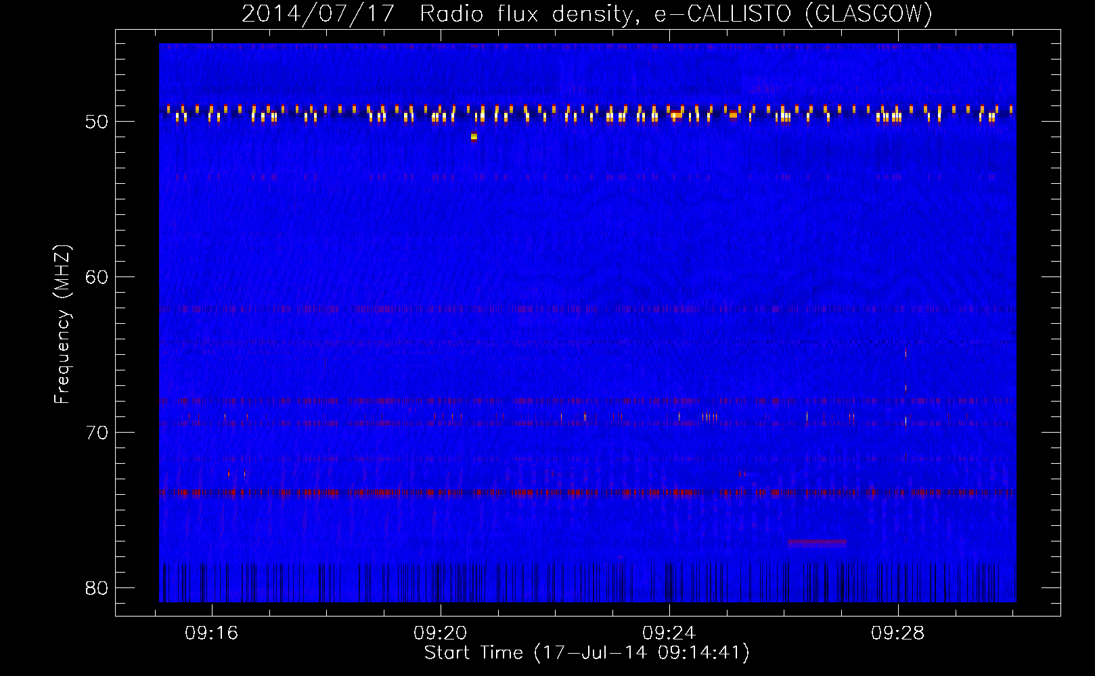Viewport: 1095px width, 676px height.
Task: Click the 09:28 time tick label
Action: tap(898, 633)
